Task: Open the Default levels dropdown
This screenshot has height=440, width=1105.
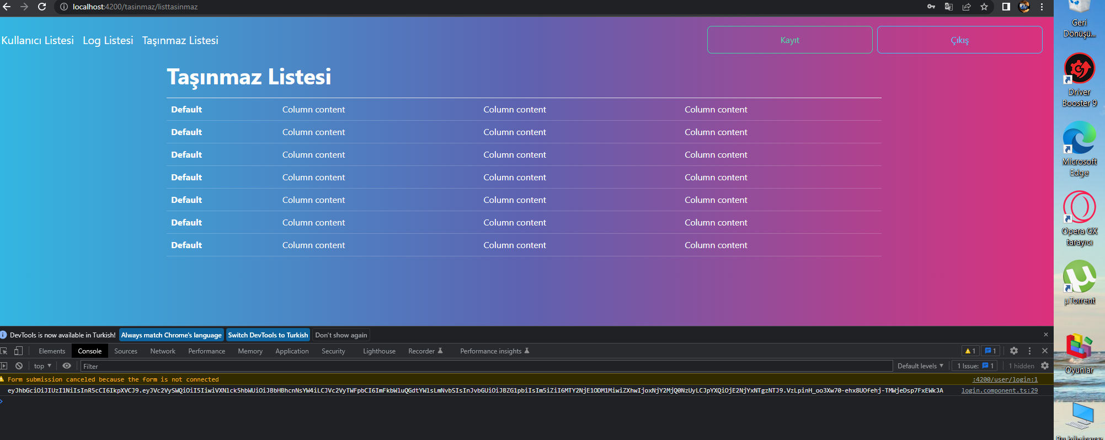Action: click(x=920, y=366)
